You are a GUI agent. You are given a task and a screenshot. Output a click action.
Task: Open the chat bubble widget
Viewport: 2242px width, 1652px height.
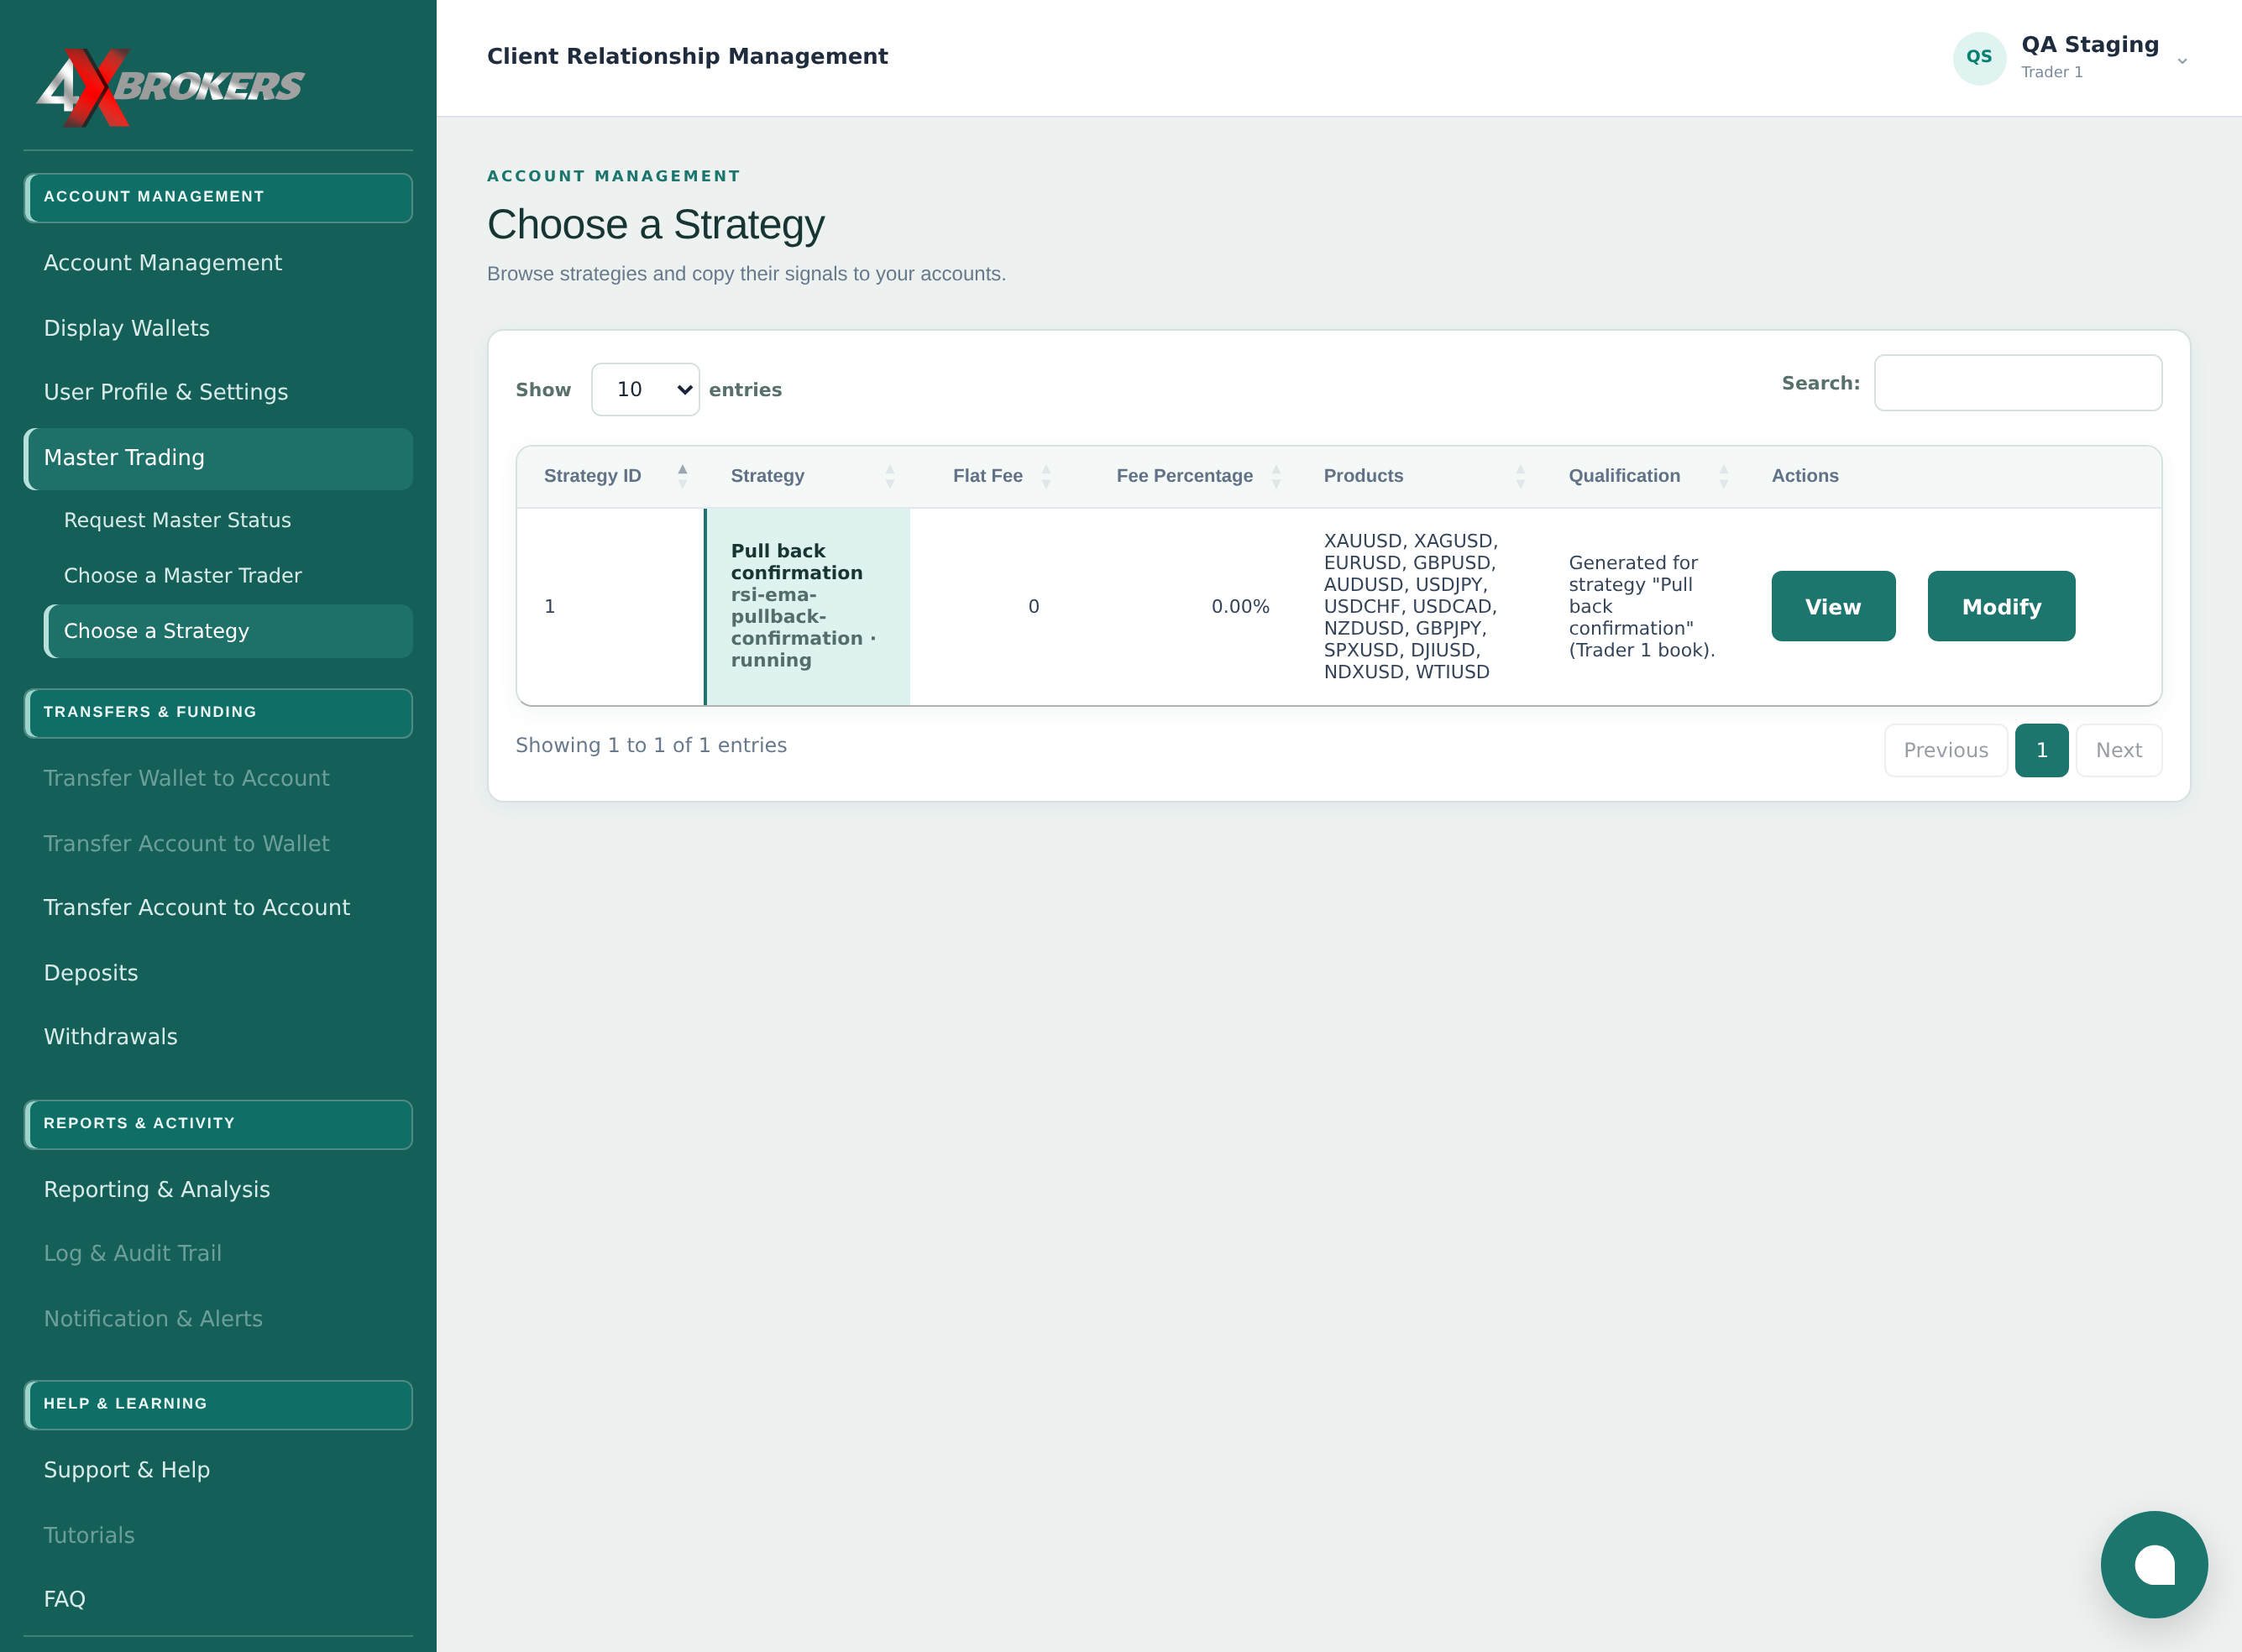(x=2153, y=1564)
